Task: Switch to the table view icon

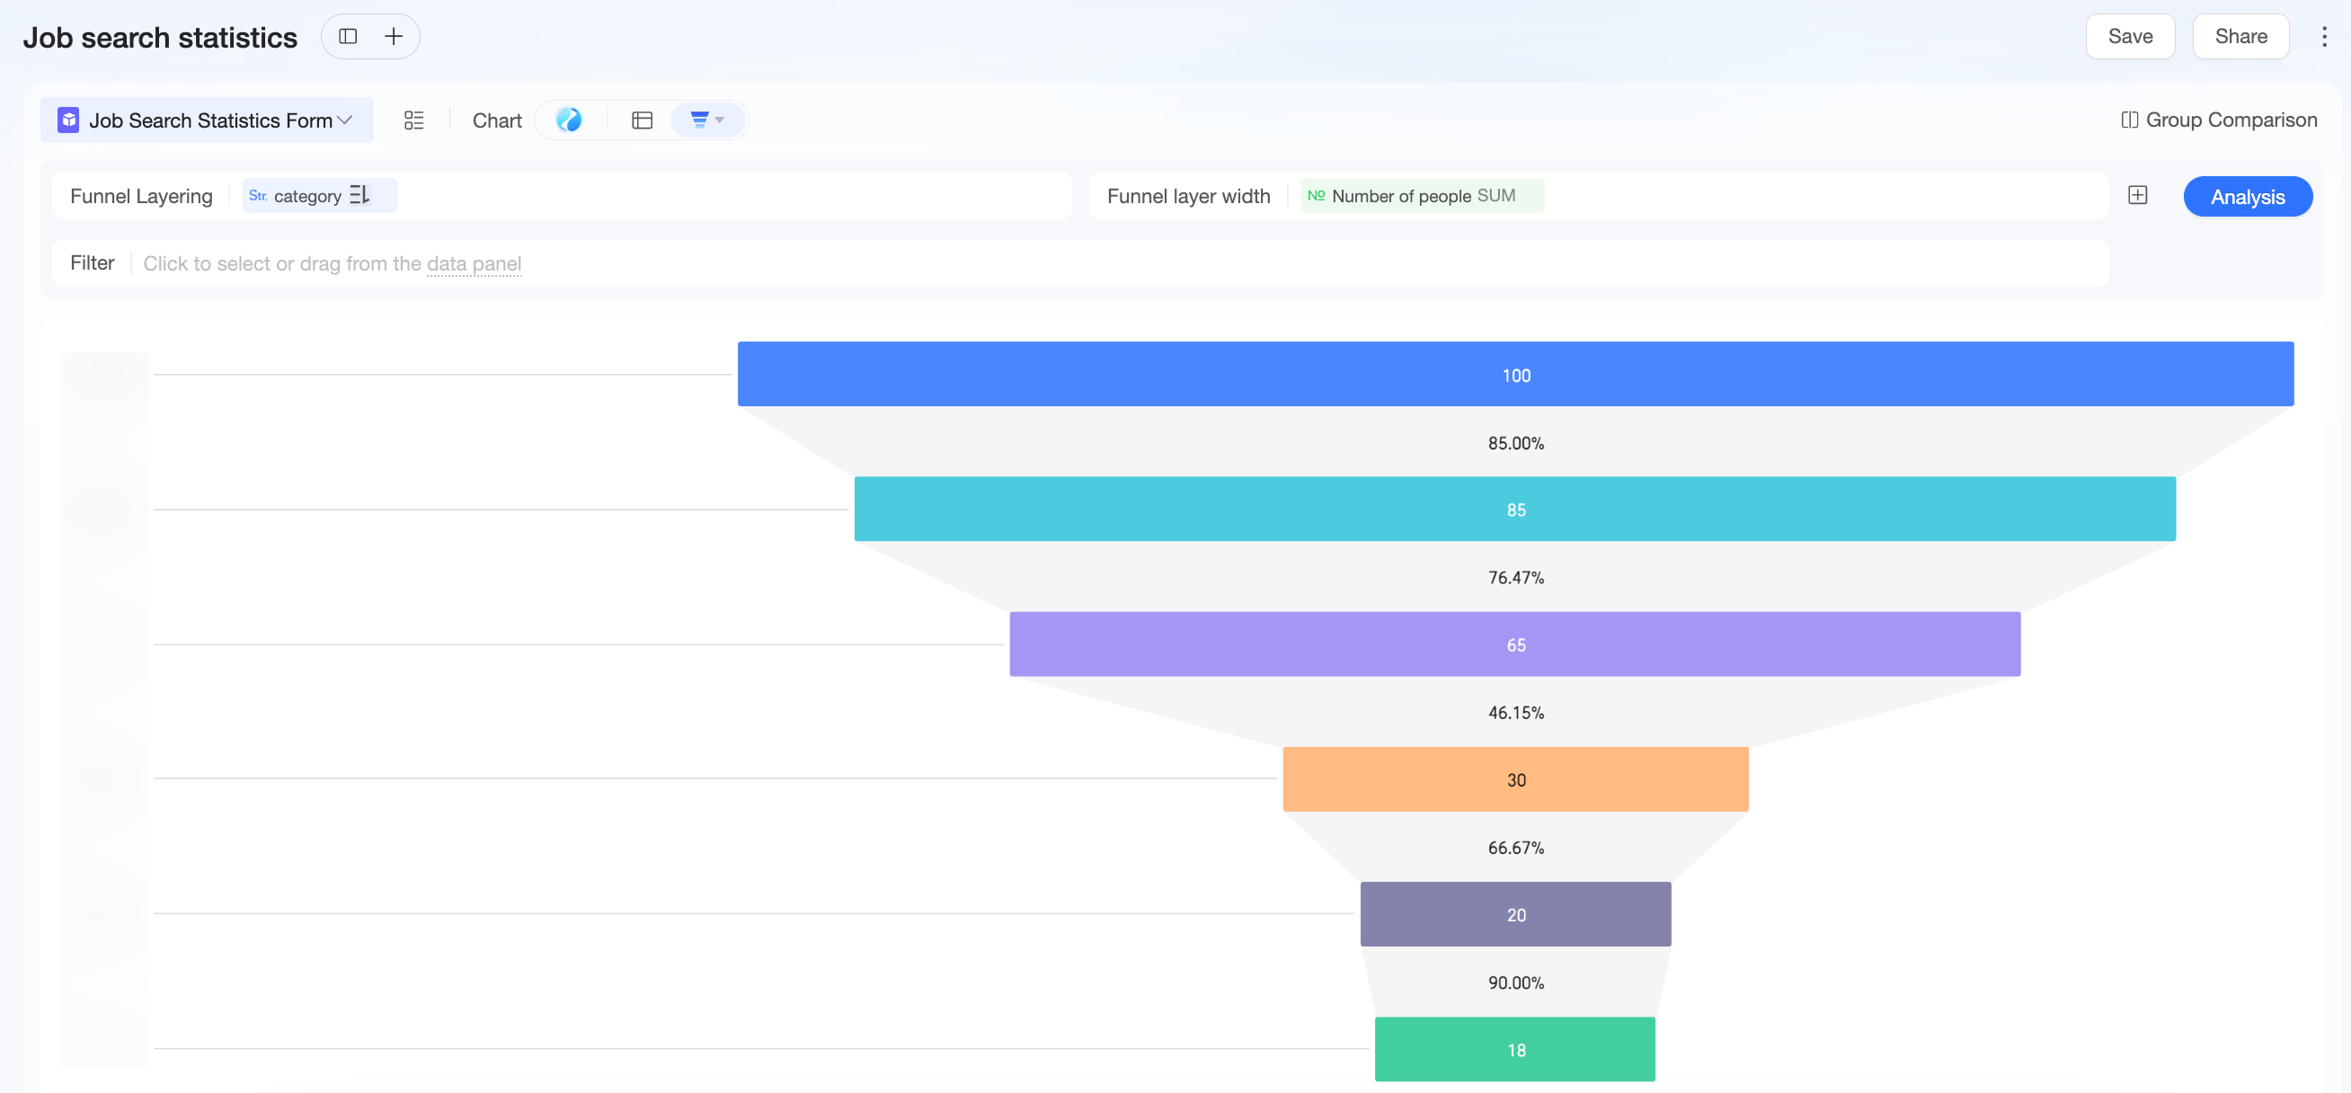Action: point(642,120)
